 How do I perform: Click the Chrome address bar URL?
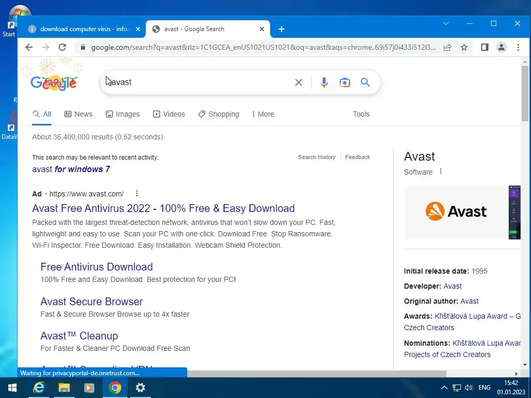pos(263,47)
